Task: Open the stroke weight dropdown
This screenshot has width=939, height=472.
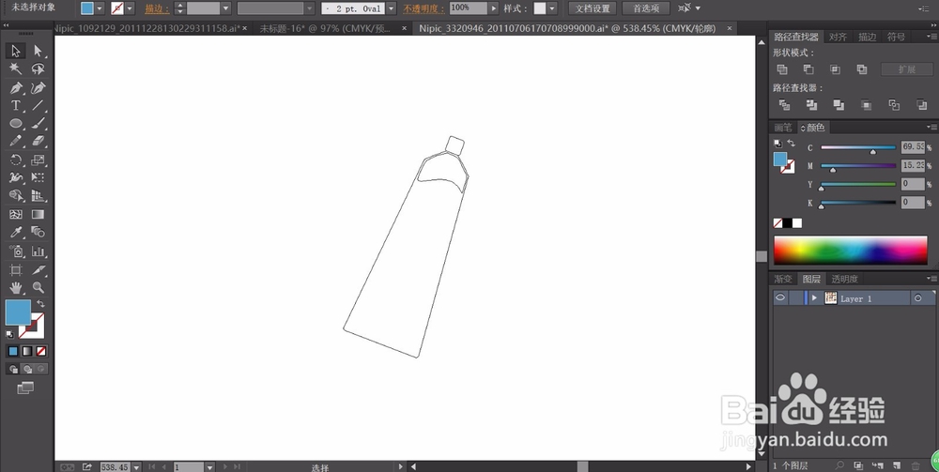Action: tap(225, 8)
